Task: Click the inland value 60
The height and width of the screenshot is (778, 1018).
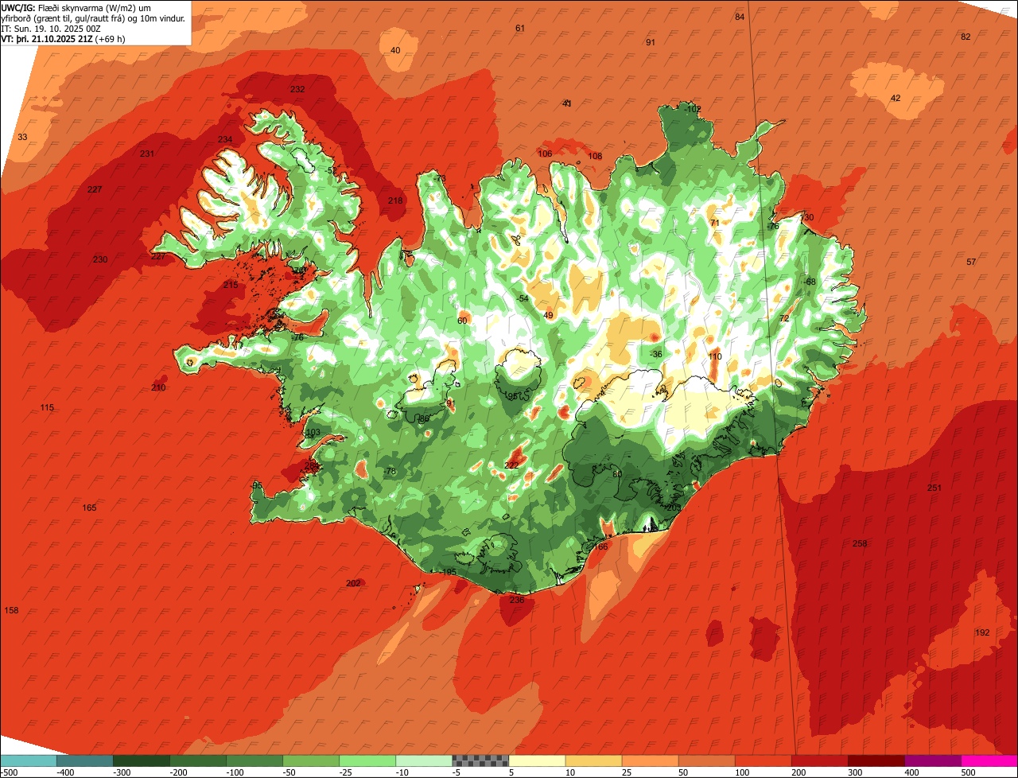Action: click(x=462, y=321)
